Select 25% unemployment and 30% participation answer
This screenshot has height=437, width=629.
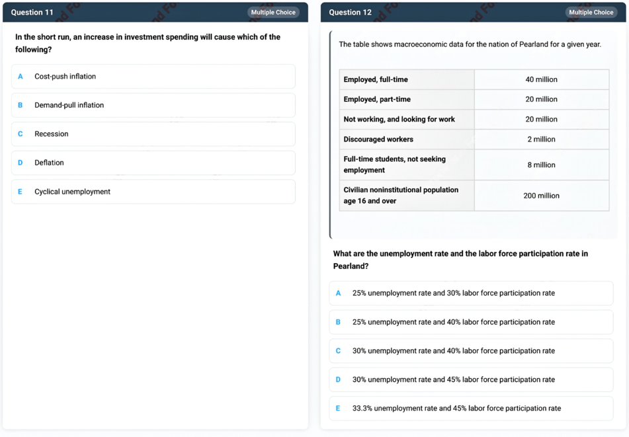point(472,293)
